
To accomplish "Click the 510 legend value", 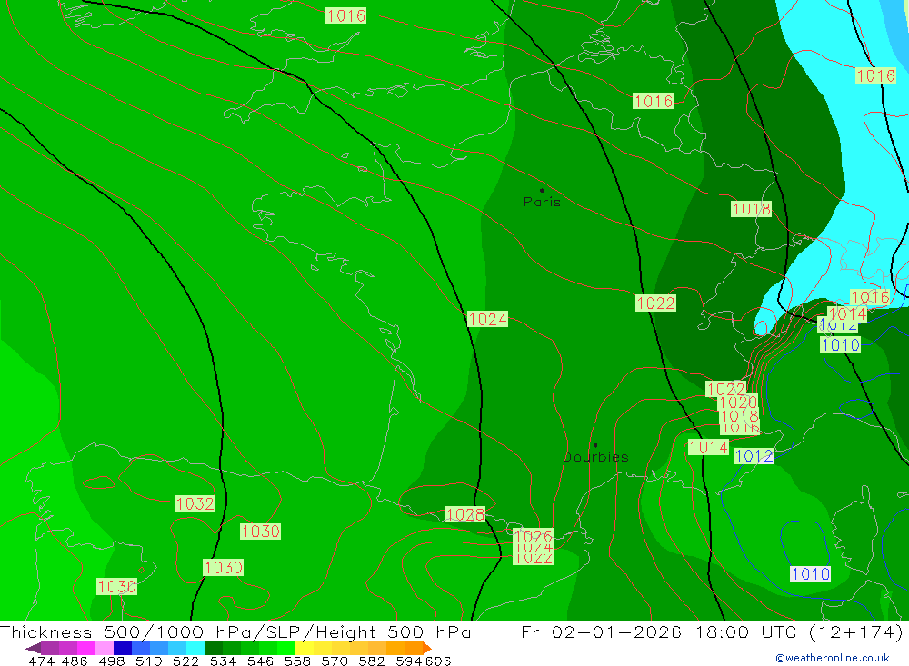I will click(x=148, y=661).
